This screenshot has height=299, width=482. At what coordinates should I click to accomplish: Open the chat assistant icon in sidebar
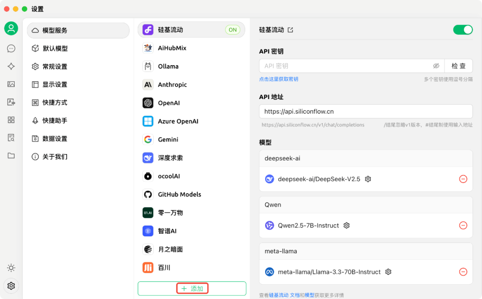pyautogui.click(x=11, y=49)
